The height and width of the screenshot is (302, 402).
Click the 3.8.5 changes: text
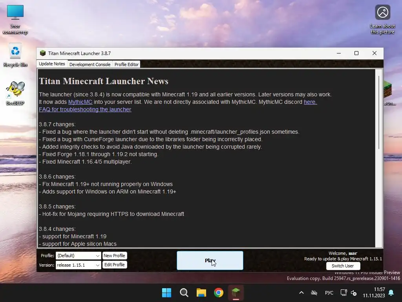(x=57, y=206)
